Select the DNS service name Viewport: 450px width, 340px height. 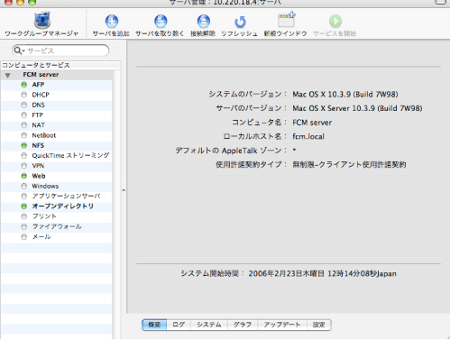[x=39, y=105]
